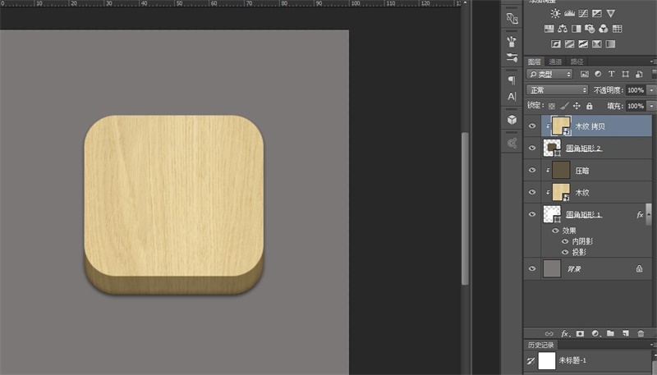Open the paragraph panel icon in the side dock

[x=512, y=80]
